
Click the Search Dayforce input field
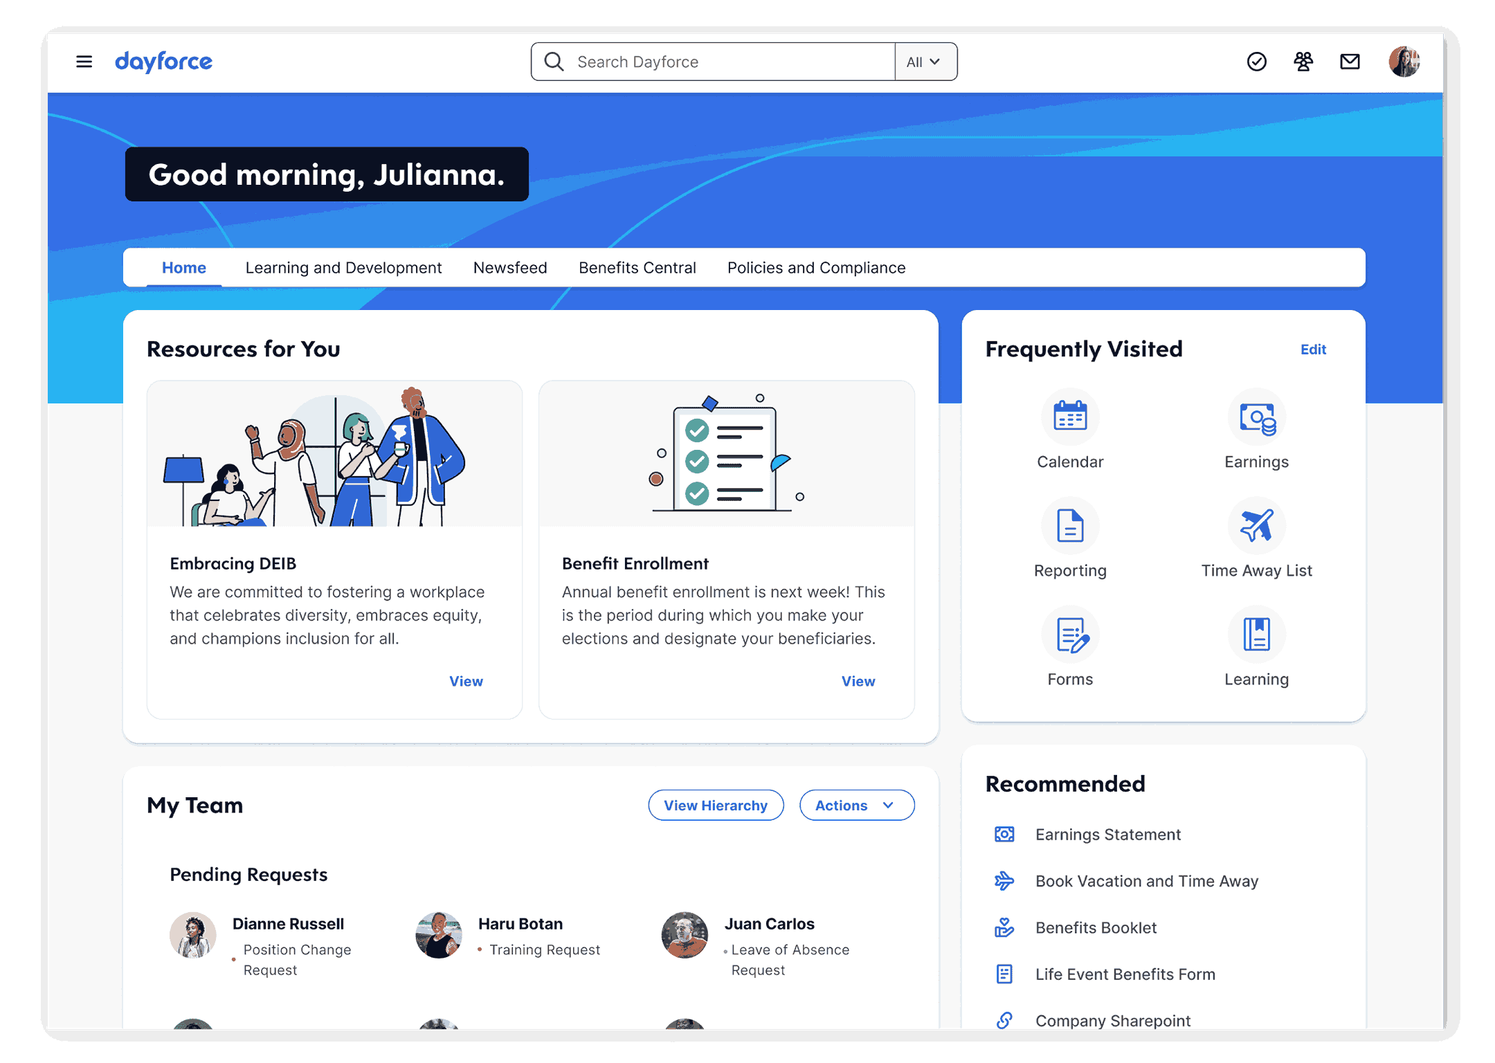point(727,62)
